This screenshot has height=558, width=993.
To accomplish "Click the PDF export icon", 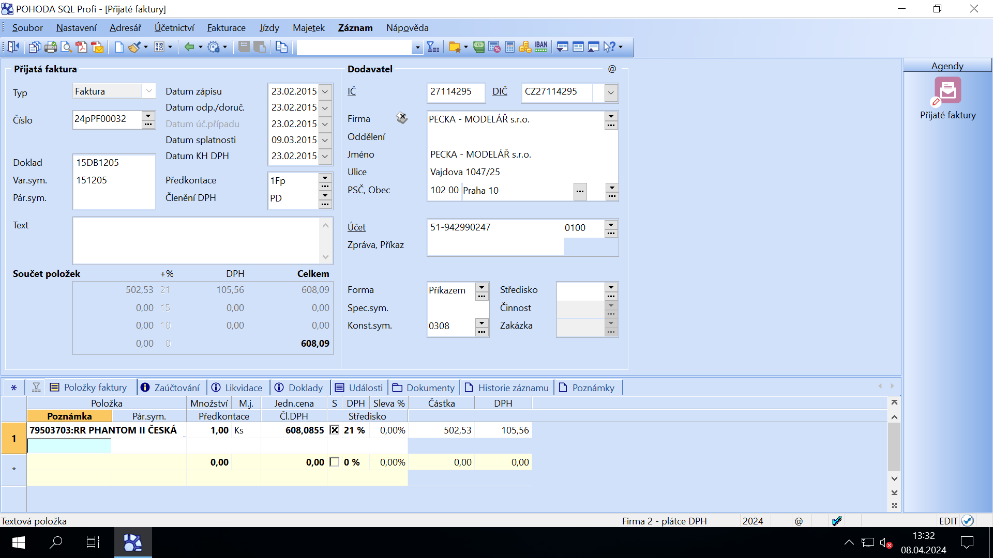I will [81, 47].
